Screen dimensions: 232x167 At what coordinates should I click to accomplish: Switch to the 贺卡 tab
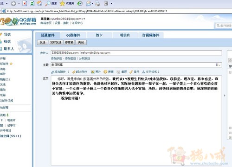point(99,35)
